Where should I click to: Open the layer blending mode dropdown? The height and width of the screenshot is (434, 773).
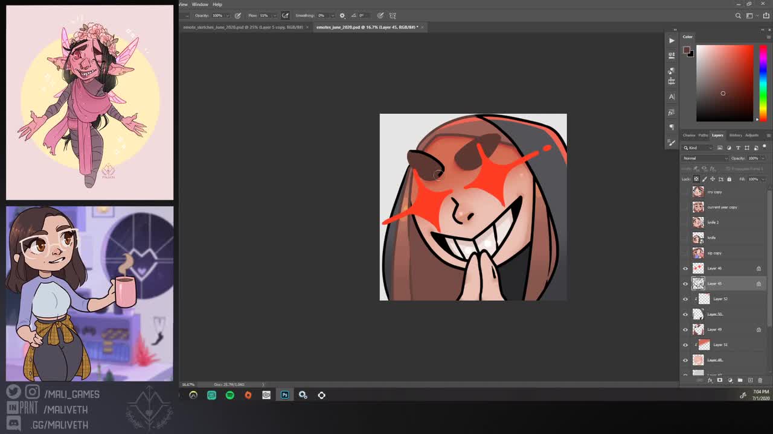704,158
